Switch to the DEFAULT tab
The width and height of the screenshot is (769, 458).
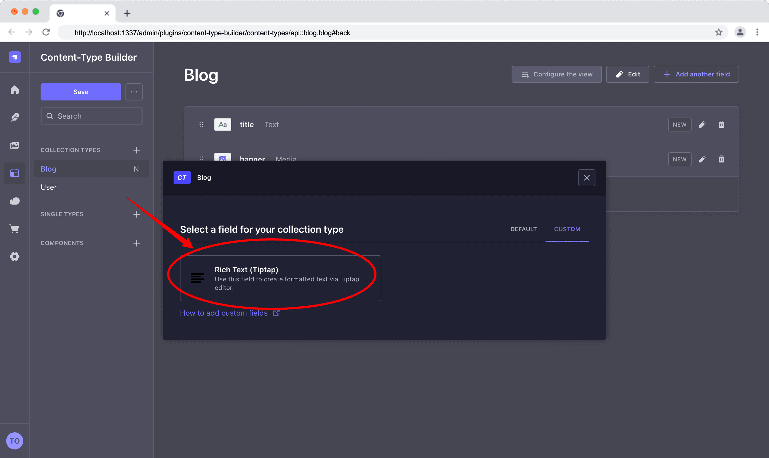[x=523, y=229]
